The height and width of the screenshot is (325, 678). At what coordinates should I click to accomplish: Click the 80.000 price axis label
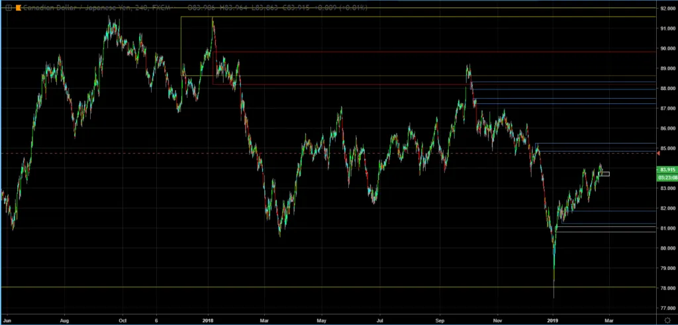[667, 248]
